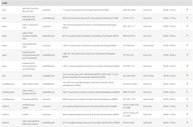Select hours 09:00–19:00 น. cell

pos(170,46)
